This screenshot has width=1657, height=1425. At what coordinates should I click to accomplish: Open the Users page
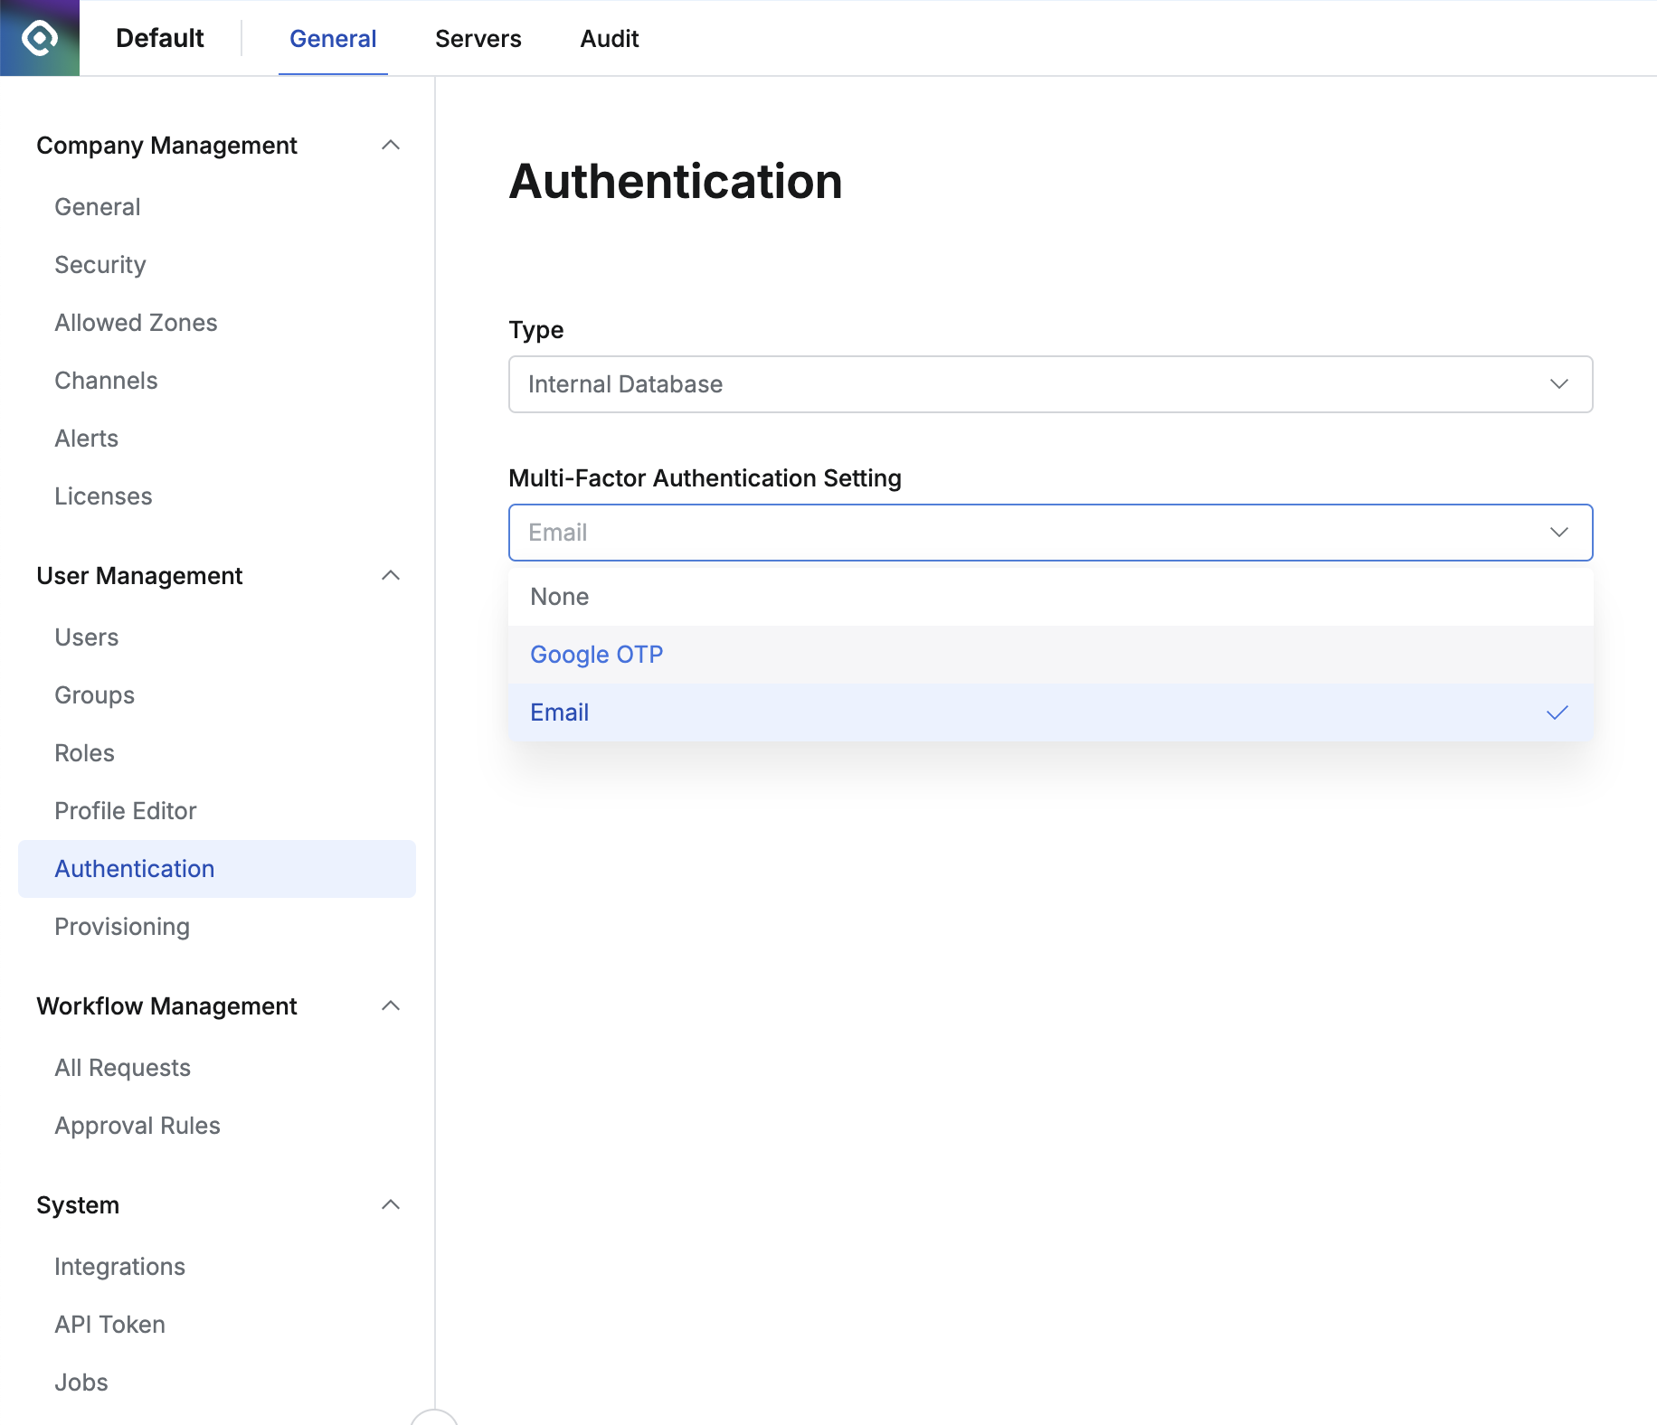86,637
